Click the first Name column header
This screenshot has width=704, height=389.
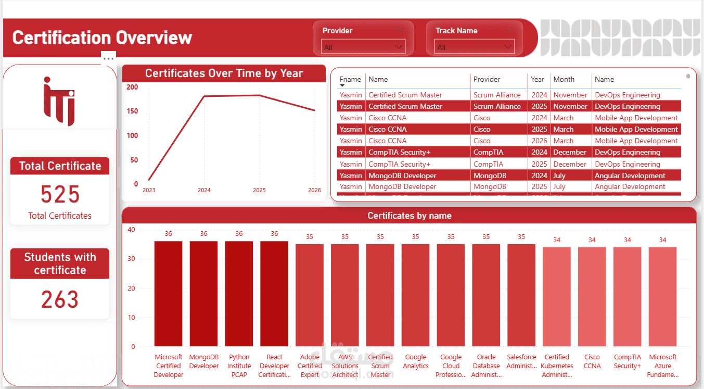(x=378, y=79)
